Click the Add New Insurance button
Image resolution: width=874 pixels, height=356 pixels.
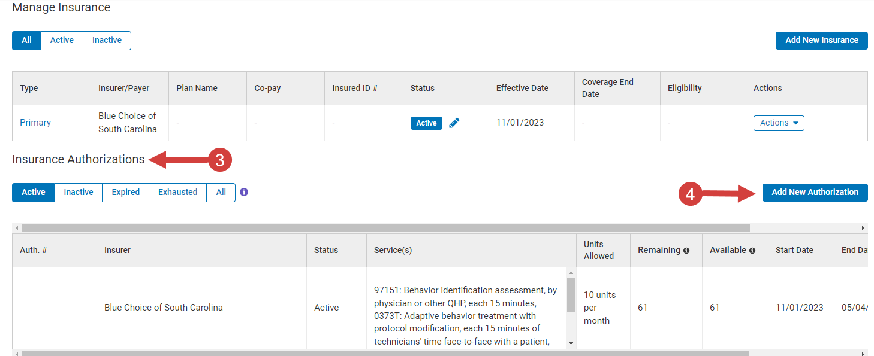pos(821,40)
